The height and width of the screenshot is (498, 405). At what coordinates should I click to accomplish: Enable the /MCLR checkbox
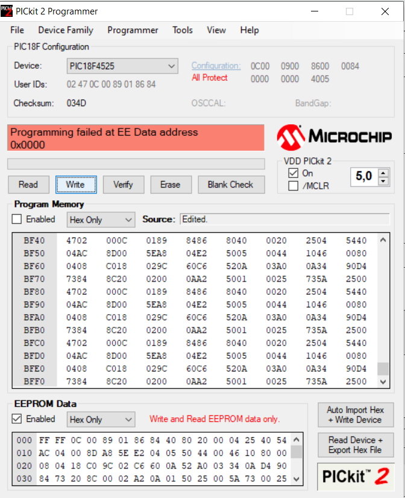pos(294,186)
